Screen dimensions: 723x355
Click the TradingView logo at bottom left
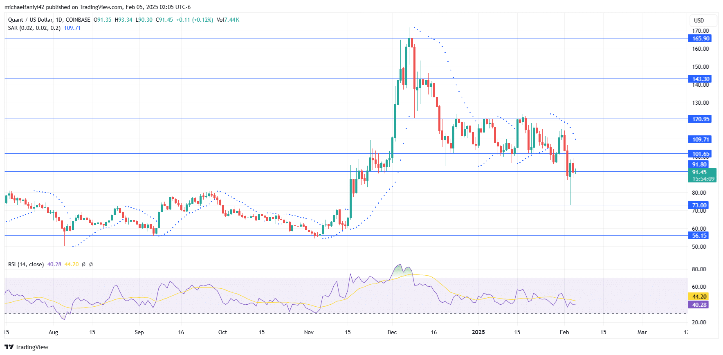pos(27,347)
